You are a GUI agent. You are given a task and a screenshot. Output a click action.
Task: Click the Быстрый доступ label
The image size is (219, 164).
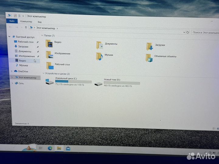pyautogui.click(x=25, y=37)
